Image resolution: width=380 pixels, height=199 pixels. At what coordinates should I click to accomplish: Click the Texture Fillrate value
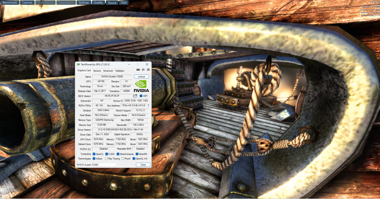pyautogui.click(x=139, y=115)
